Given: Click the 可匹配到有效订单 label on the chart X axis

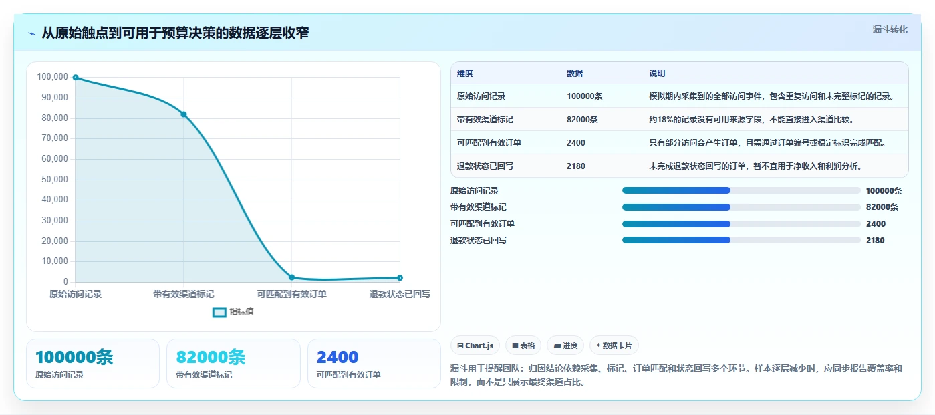Looking at the screenshot, I should [x=292, y=294].
